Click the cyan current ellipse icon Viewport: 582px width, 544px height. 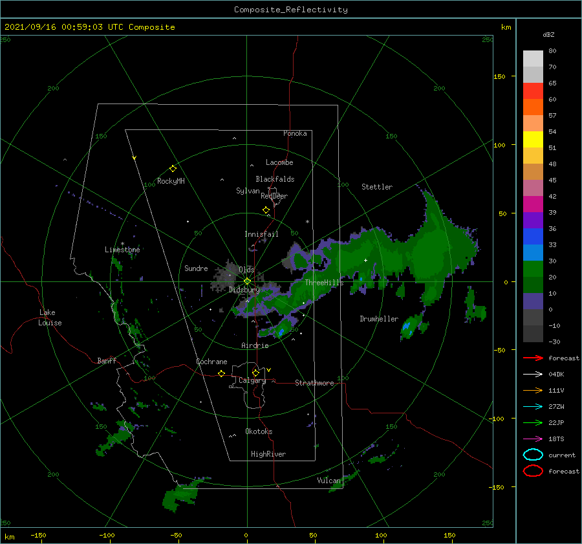(x=533, y=455)
